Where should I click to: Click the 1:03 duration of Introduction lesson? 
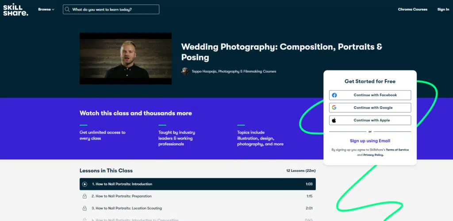pyautogui.click(x=309, y=184)
